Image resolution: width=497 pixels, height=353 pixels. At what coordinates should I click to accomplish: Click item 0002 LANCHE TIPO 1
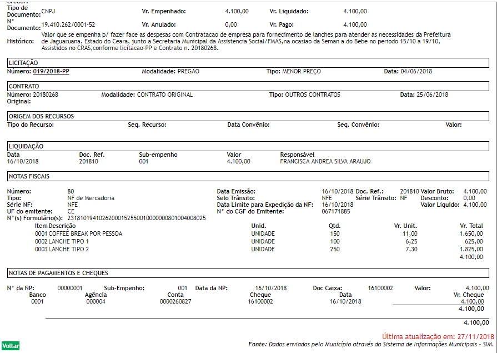62,241
